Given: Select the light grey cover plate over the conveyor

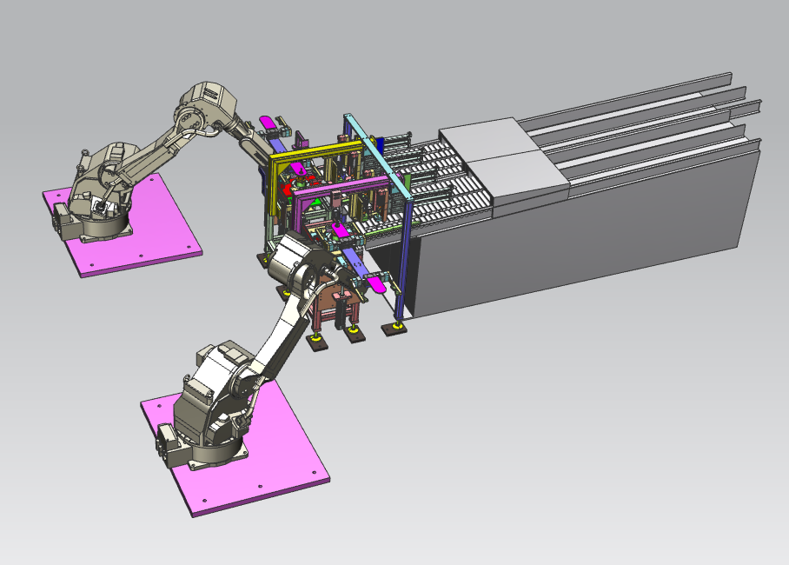Looking at the screenshot, I should (x=503, y=161).
